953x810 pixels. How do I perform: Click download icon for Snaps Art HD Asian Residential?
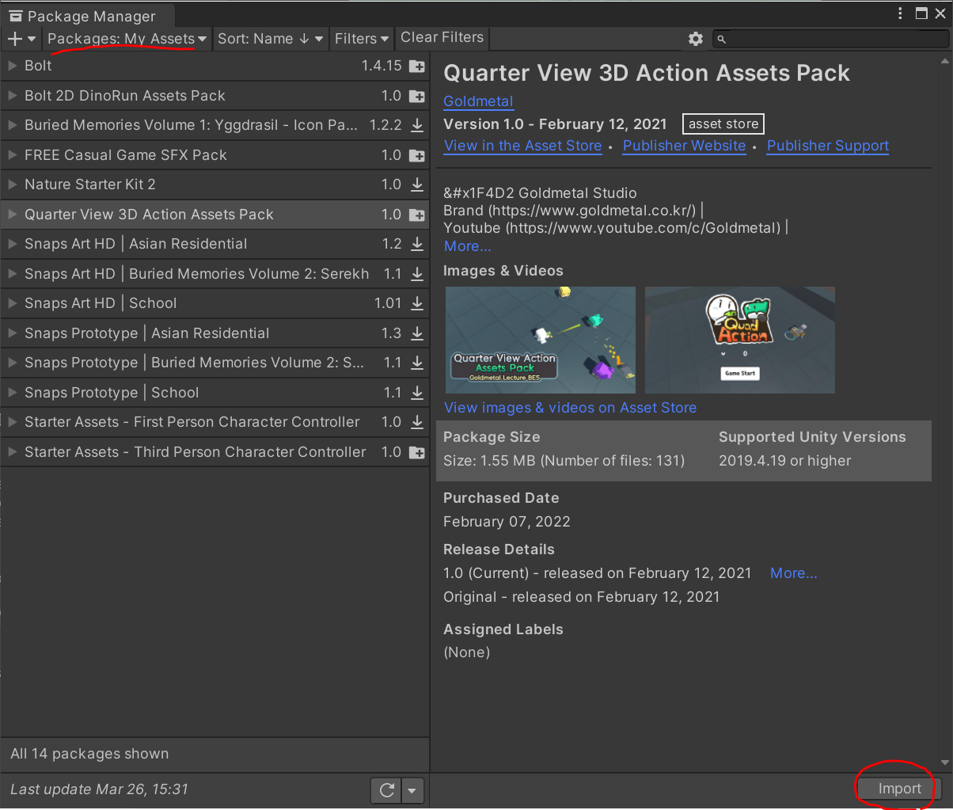click(x=416, y=244)
